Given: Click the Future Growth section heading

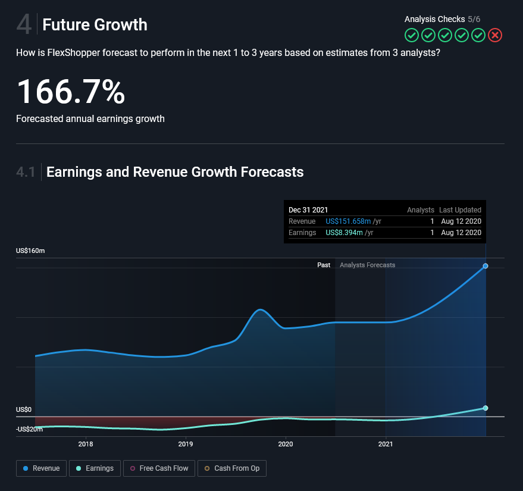Looking at the screenshot, I should click(95, 24).
